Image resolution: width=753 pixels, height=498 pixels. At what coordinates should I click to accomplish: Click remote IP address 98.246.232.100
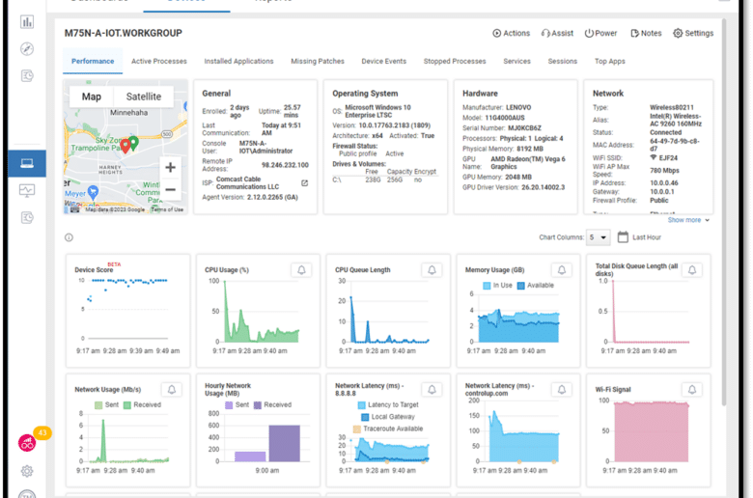[x=285, y=165]
